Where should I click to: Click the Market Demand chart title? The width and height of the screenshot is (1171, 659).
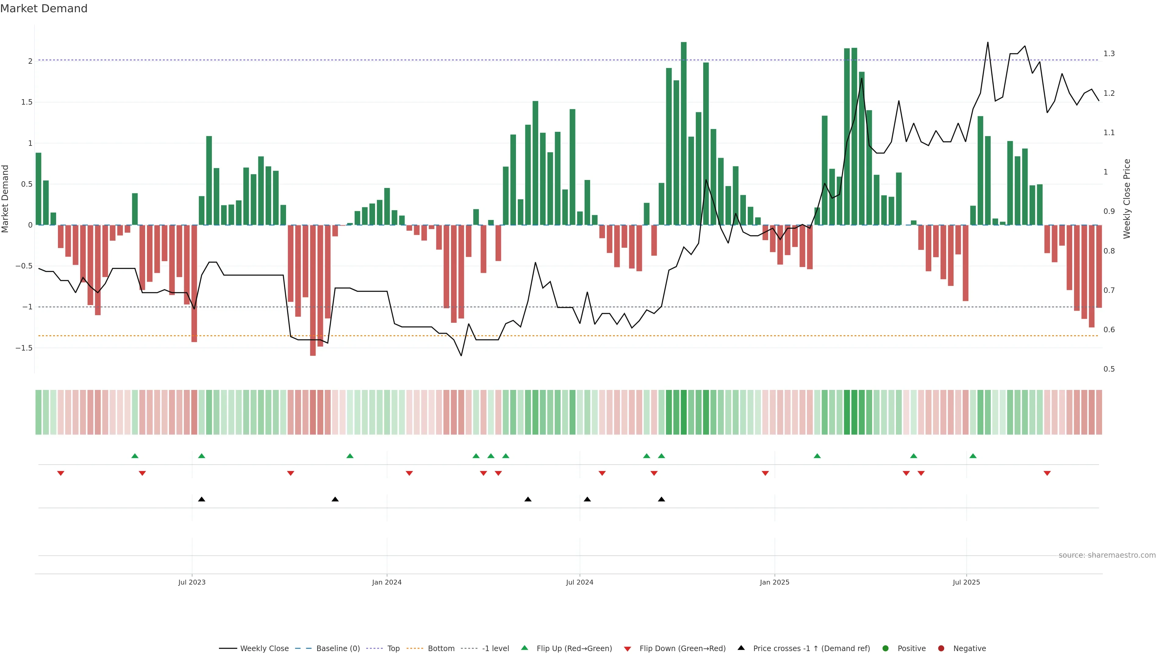tap(44, 9)
